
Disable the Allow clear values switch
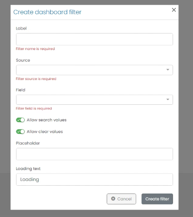[20, 131]
